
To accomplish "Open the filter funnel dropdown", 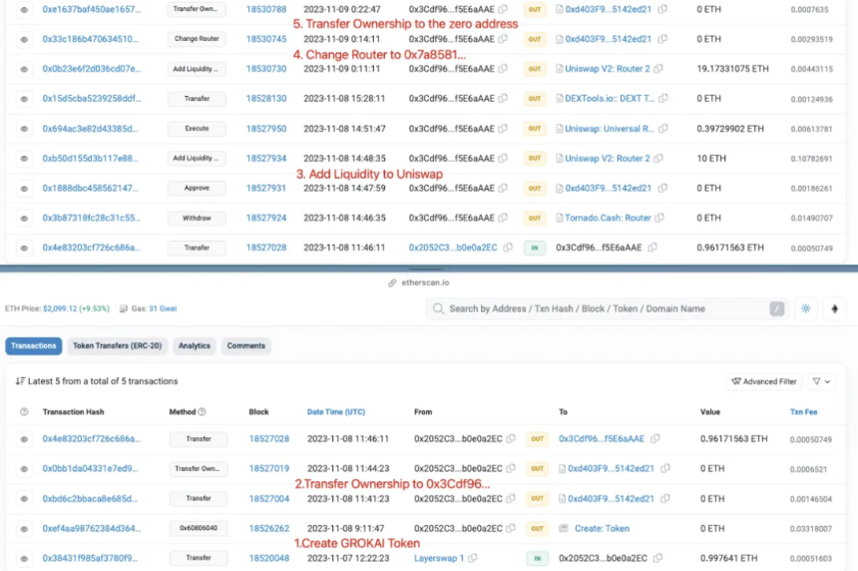I will pyautogui.click(x=821, y=381).
